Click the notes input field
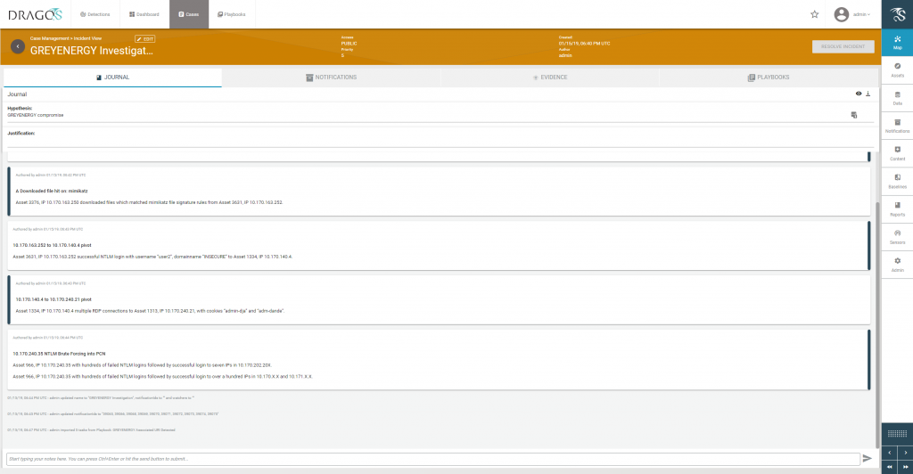 pos(433,459)
